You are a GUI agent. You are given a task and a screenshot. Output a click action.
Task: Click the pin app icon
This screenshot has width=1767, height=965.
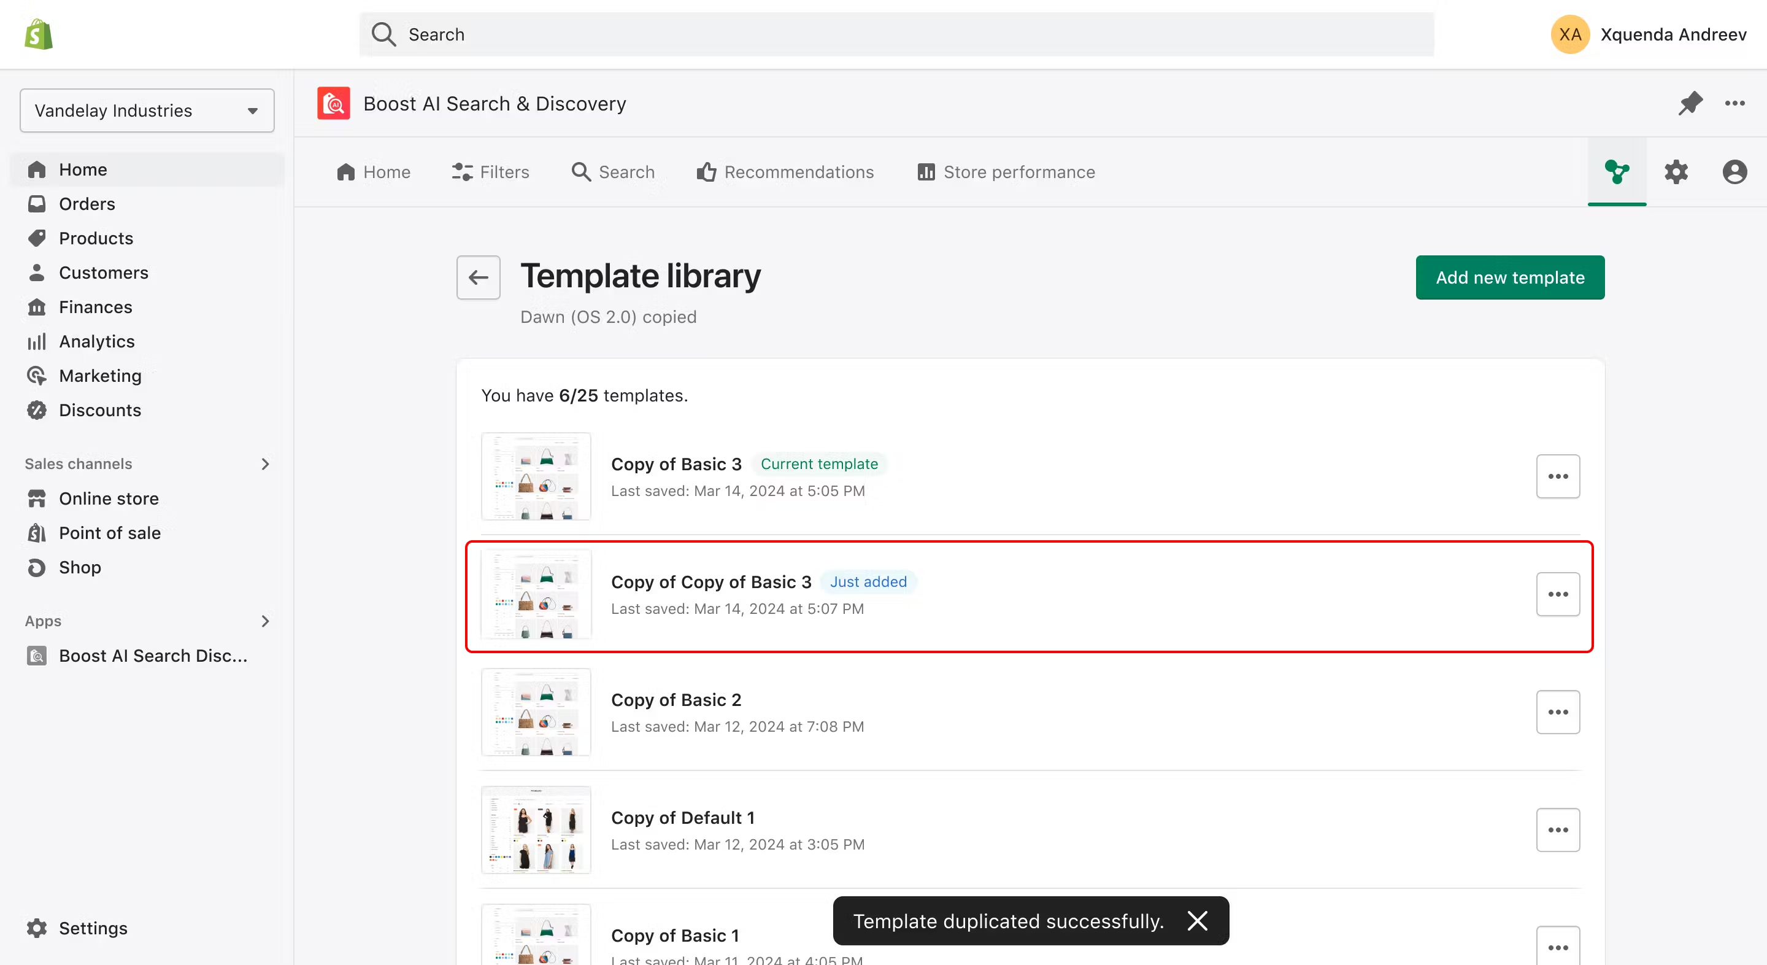1690,104
